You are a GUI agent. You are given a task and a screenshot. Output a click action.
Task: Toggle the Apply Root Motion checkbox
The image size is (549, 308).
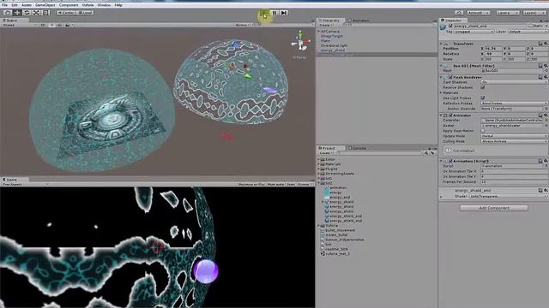coord(483,131)
